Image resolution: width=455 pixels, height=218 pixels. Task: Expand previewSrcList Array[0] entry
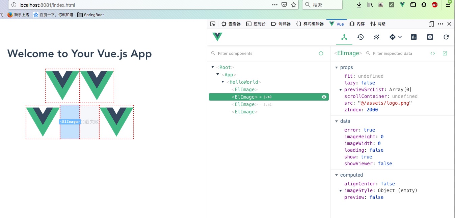point(341,89)
